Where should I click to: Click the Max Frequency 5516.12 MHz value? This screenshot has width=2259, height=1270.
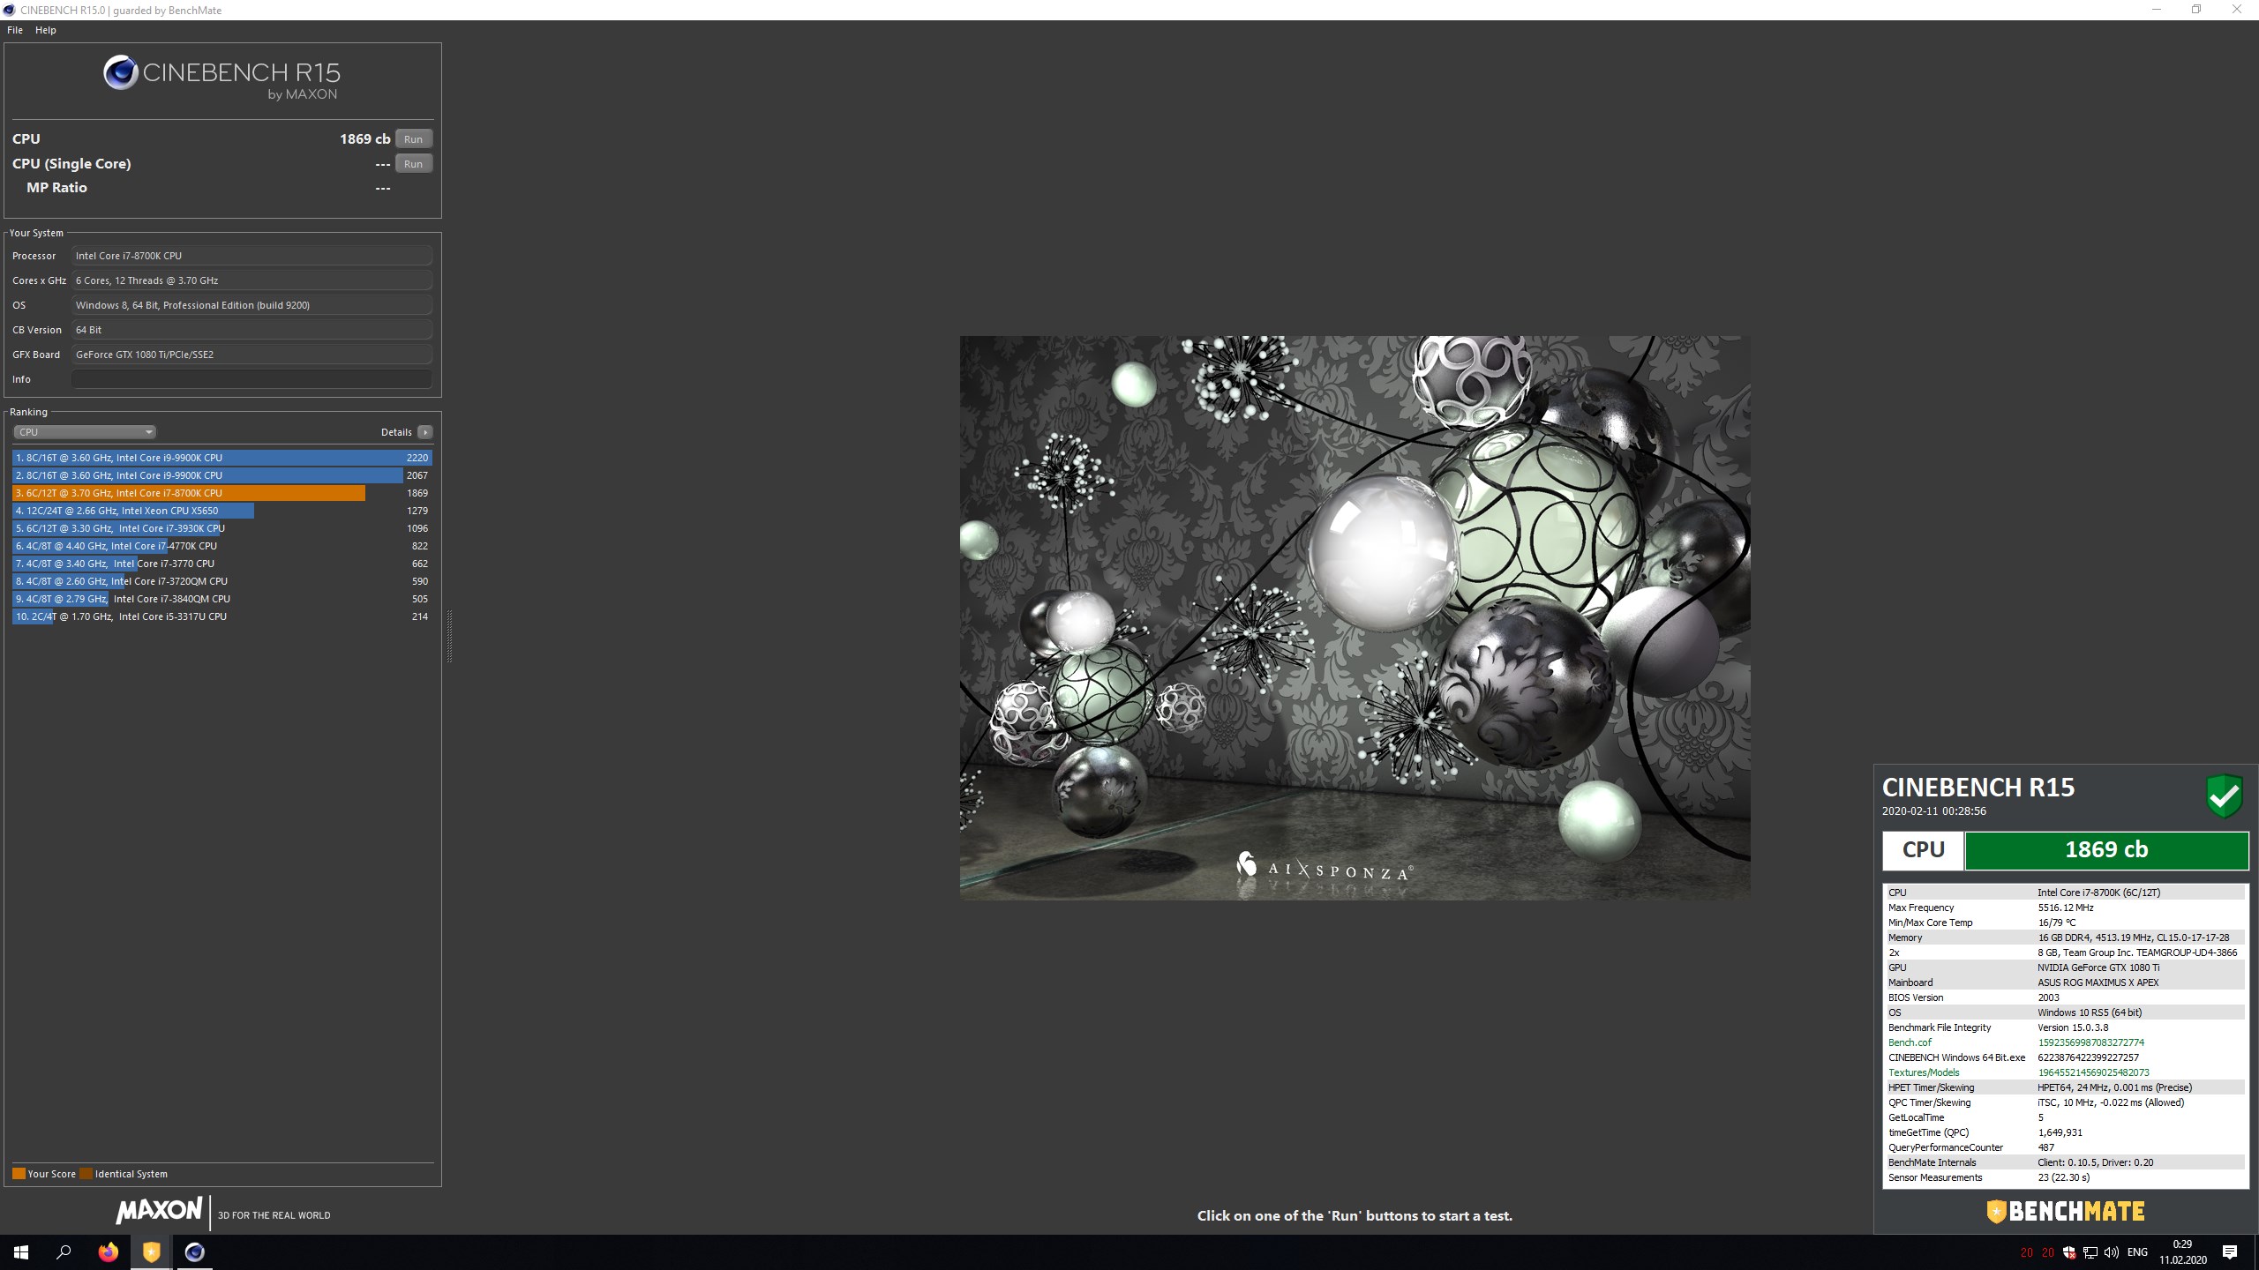(x=2065, y=908)
